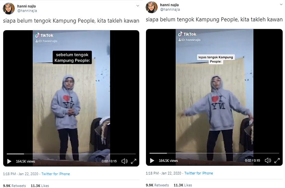View 9.9K Retweets on left tweet
285x188 pixels.
point(14,186)
